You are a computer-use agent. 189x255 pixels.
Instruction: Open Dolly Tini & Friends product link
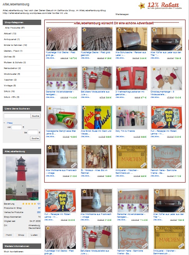coord(125,131)
